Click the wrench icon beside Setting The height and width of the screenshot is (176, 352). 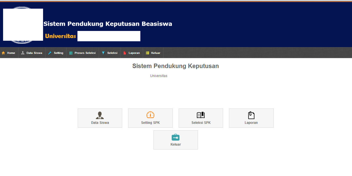[x=50, y=53]
